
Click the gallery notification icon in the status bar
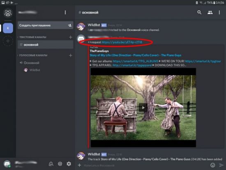(3, 2)
